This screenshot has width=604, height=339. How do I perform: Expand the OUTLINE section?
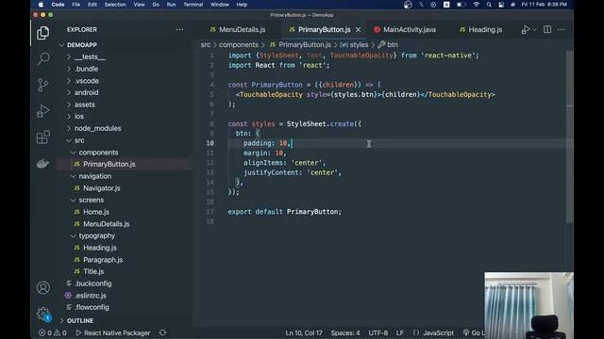tap(79, 320)
